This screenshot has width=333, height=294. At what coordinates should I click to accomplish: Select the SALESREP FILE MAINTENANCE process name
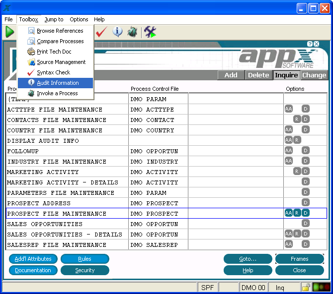(57, 245)
